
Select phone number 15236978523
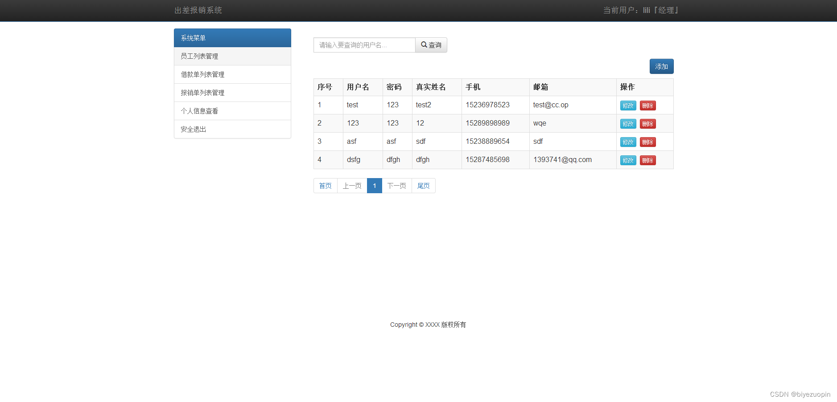488,105
